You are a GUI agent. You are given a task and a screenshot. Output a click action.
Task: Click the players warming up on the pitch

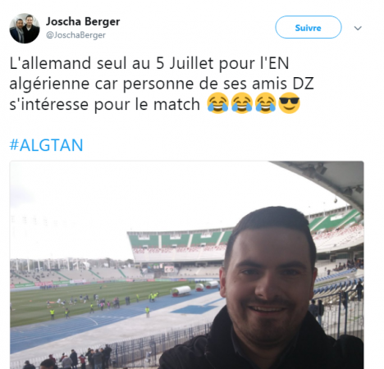click(82, 302)
